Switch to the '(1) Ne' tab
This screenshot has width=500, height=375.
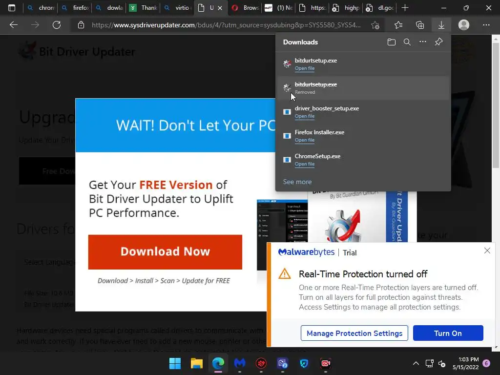coord(279,8)
